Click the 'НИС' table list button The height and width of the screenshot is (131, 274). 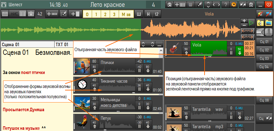[18, 14]
